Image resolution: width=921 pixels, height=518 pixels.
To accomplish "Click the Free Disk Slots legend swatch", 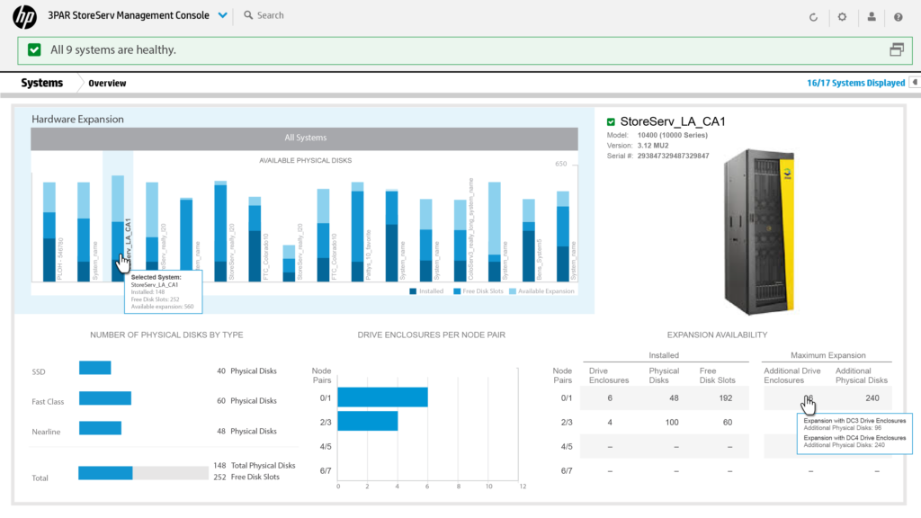I will (x=457, y=291).
